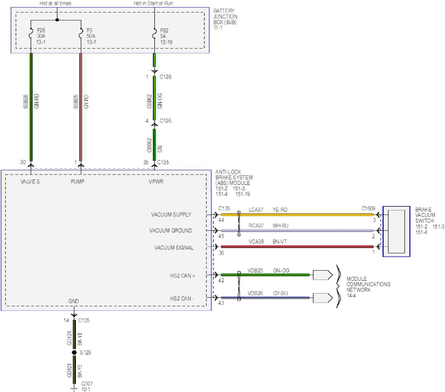Click pin number 42 at HS2 CAN +
The width and height of the screenshot is (445, 392).
(x=221, y=280)
